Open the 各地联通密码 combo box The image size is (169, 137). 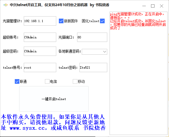pos(95,52)
